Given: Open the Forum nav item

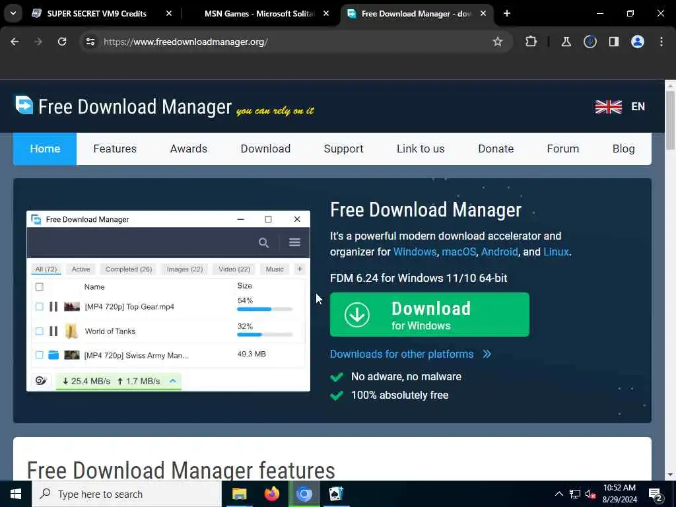Looking at the screenshot, I should tap(562, 149).
